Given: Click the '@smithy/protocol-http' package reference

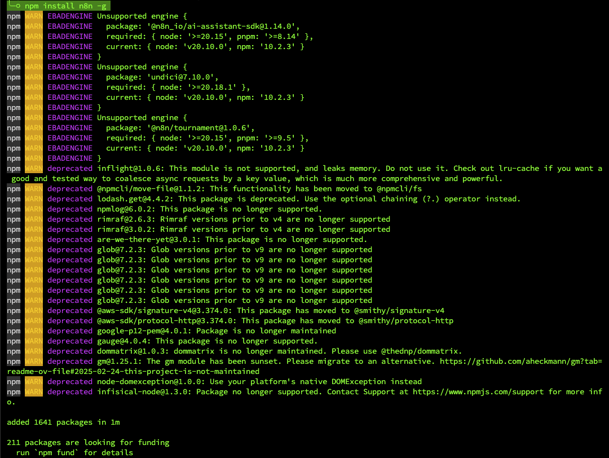Looking at the screenshot, I should 406,320.
